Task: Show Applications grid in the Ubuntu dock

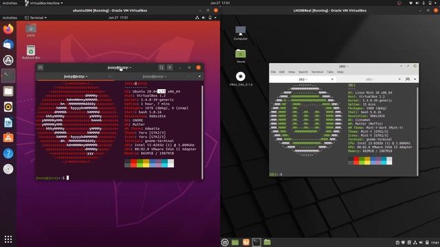Action: [x=8, y=239]
